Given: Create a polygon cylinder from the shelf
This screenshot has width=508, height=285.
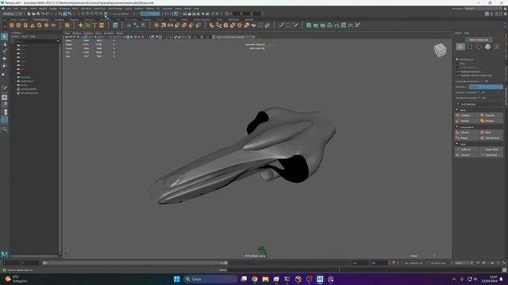Looking at the screenshot, I should click(25, 25).
